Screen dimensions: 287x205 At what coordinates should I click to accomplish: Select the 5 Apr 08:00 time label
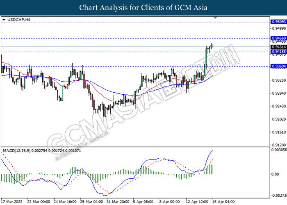click(143, 202)
